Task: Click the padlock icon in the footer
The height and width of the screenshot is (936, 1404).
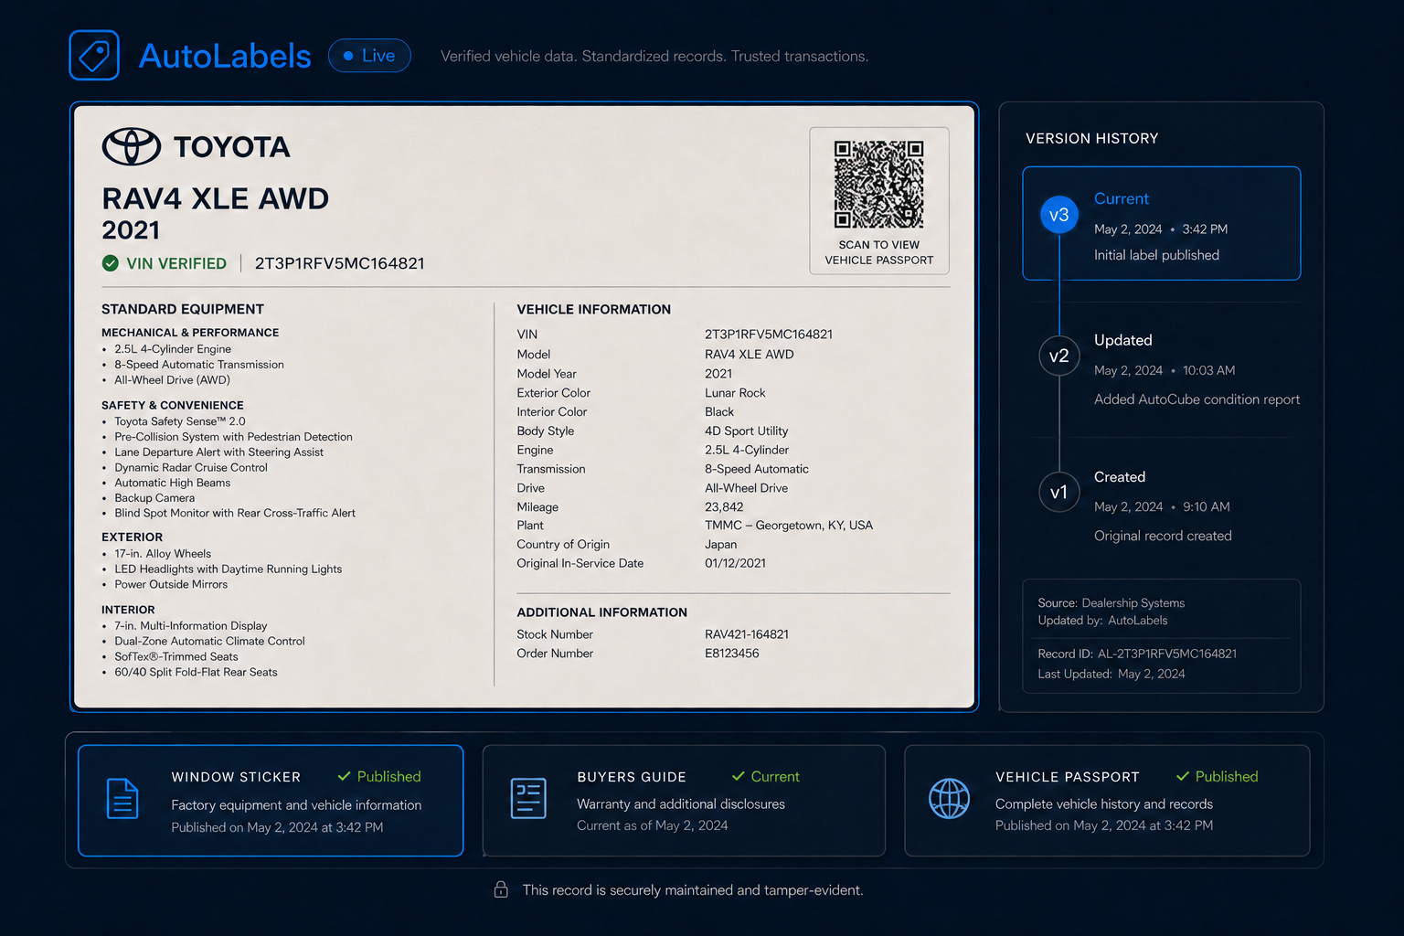Action: pos(501,889)
